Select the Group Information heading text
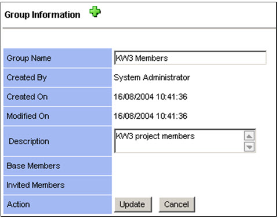The width and height of the screenshot is (279, 219). coord(42,14)
